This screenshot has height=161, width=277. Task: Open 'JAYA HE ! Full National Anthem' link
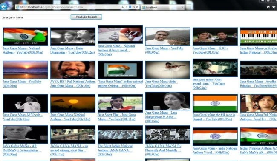click(73, 84)
